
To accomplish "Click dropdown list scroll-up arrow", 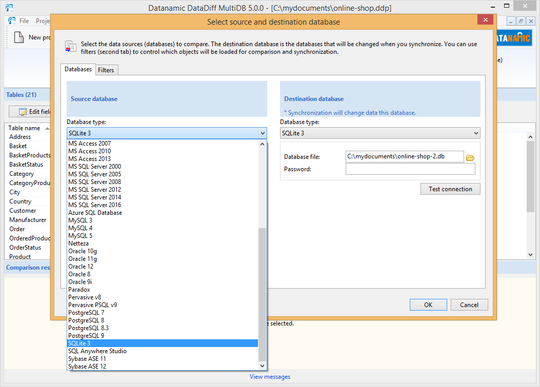I will (x=263, y=144).
